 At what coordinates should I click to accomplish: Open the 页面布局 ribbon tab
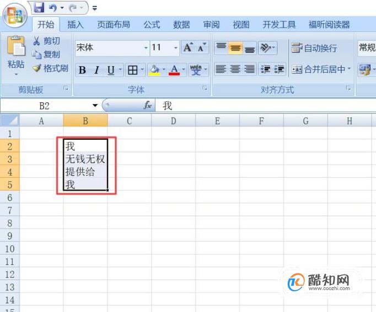114,25
